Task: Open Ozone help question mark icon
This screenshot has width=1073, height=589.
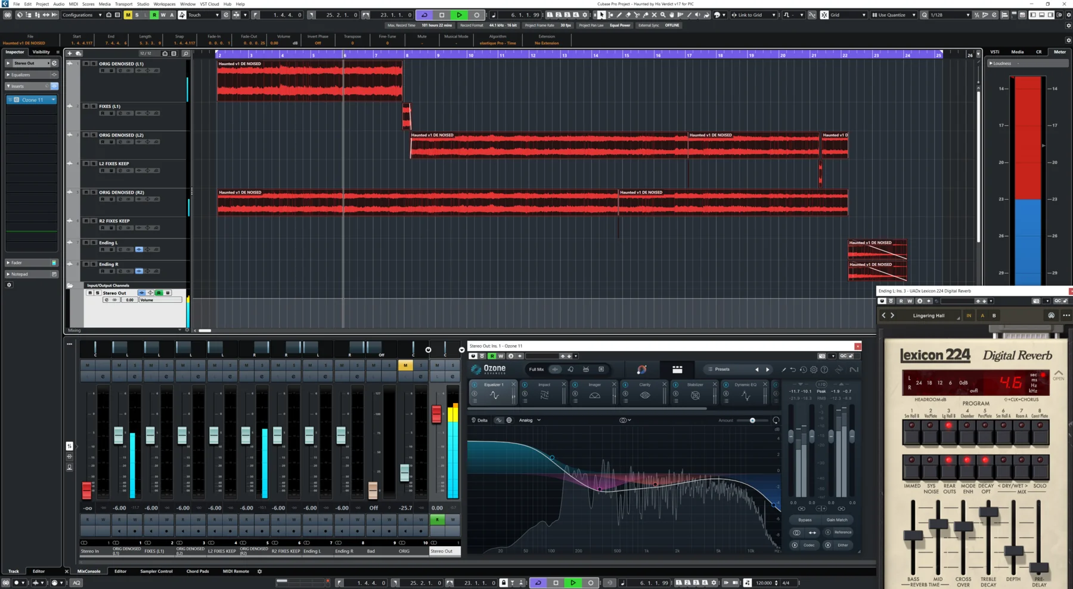Action: click(824, 370)
